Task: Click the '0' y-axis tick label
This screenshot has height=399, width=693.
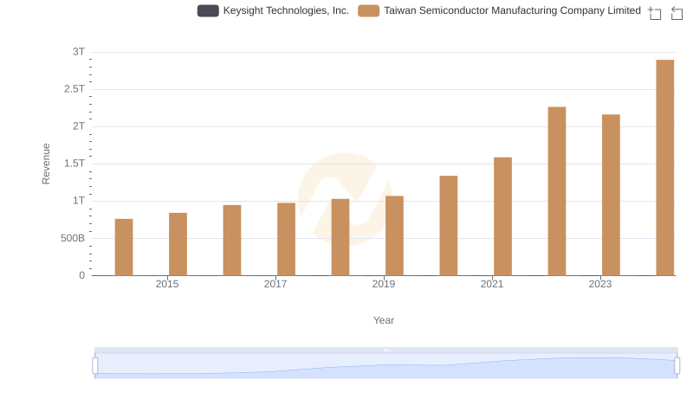Action: point(81,275)
